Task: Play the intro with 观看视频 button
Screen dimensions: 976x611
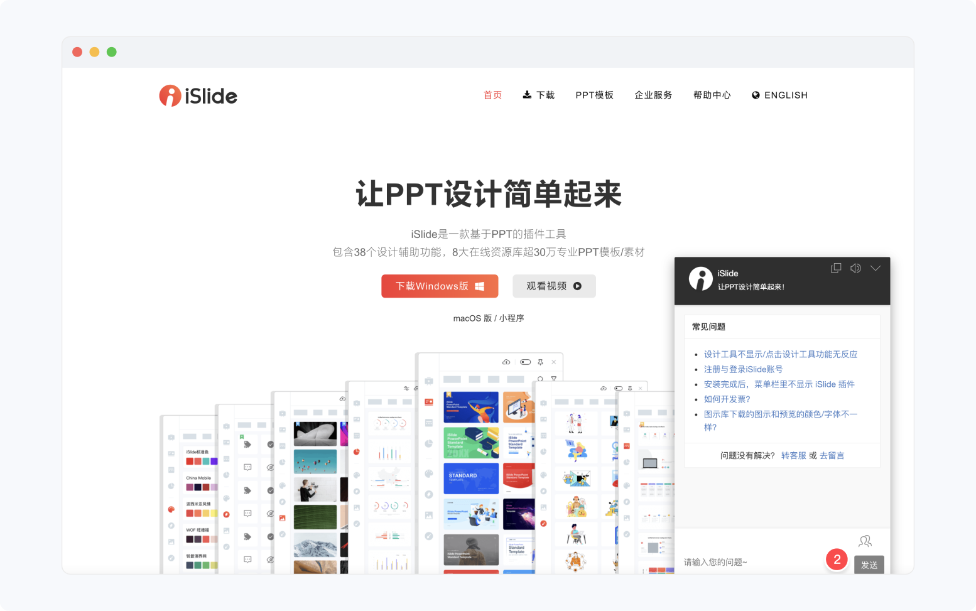Action: pyautogui.click(x=554, y=286)
